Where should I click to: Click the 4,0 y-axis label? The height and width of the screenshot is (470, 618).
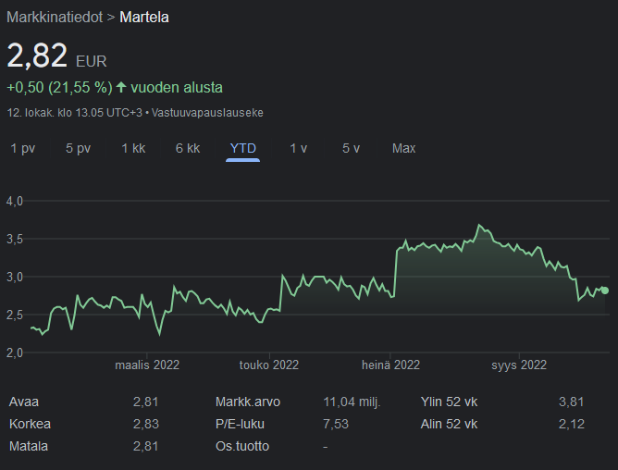(x=15, y=201)
